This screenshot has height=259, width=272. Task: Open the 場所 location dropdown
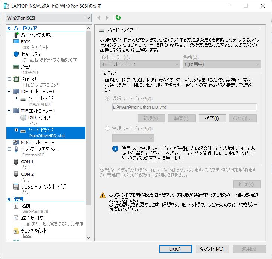(x=222, y=64)
